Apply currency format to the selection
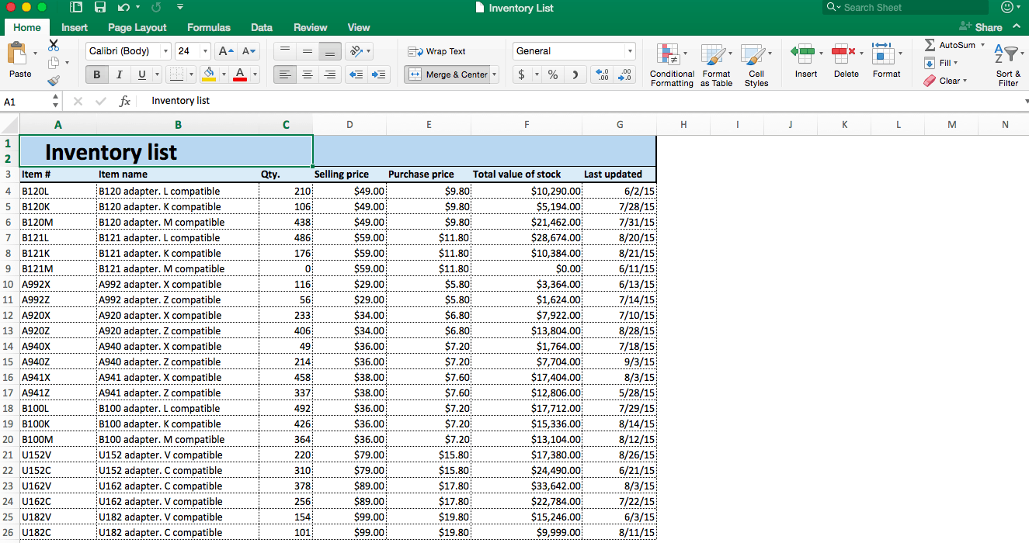The width and height of the screenshot is (1029, 543). [521, 74]
